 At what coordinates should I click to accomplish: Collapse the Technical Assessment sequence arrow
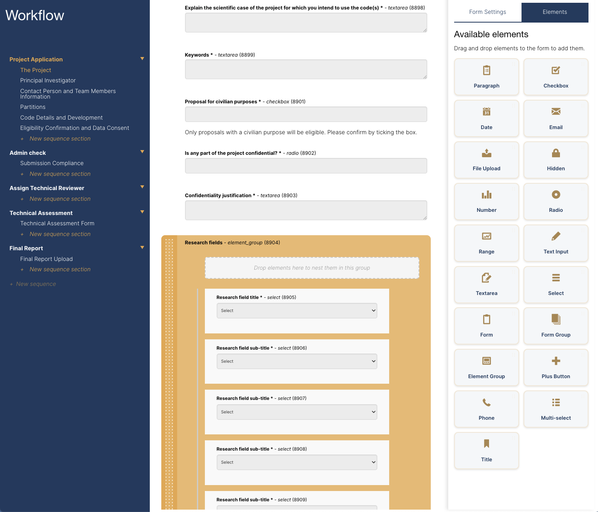tap(142, 212)
